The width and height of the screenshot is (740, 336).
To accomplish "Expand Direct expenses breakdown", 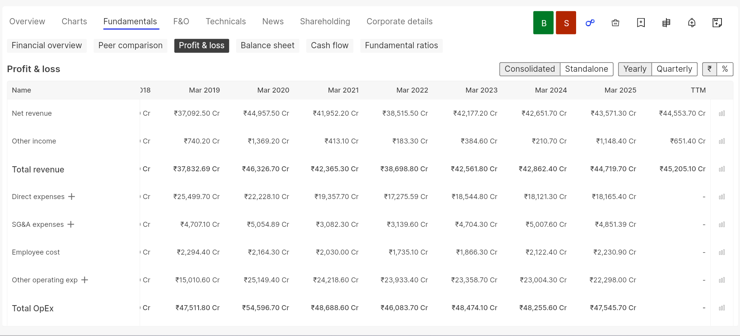I will pos(72,197).
